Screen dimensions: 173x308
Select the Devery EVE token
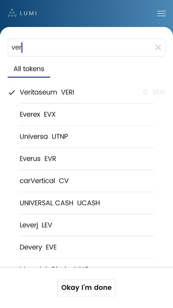point(86,247)
